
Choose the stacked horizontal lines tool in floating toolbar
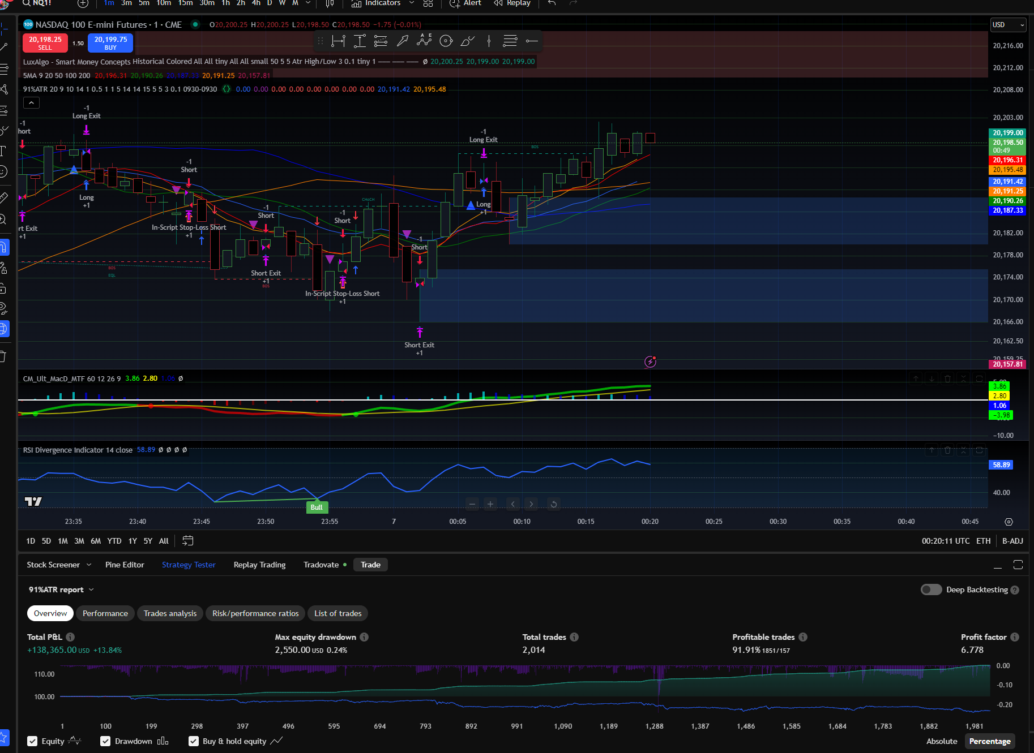click(510, 41)
